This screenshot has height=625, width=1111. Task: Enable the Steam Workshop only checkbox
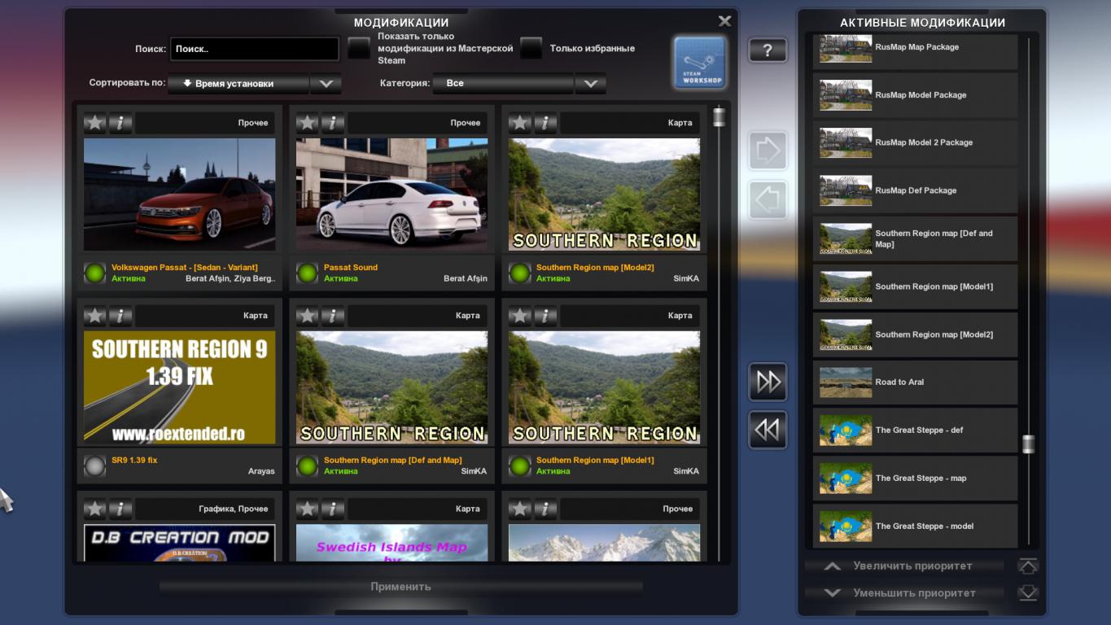click(x=359, y=49)
